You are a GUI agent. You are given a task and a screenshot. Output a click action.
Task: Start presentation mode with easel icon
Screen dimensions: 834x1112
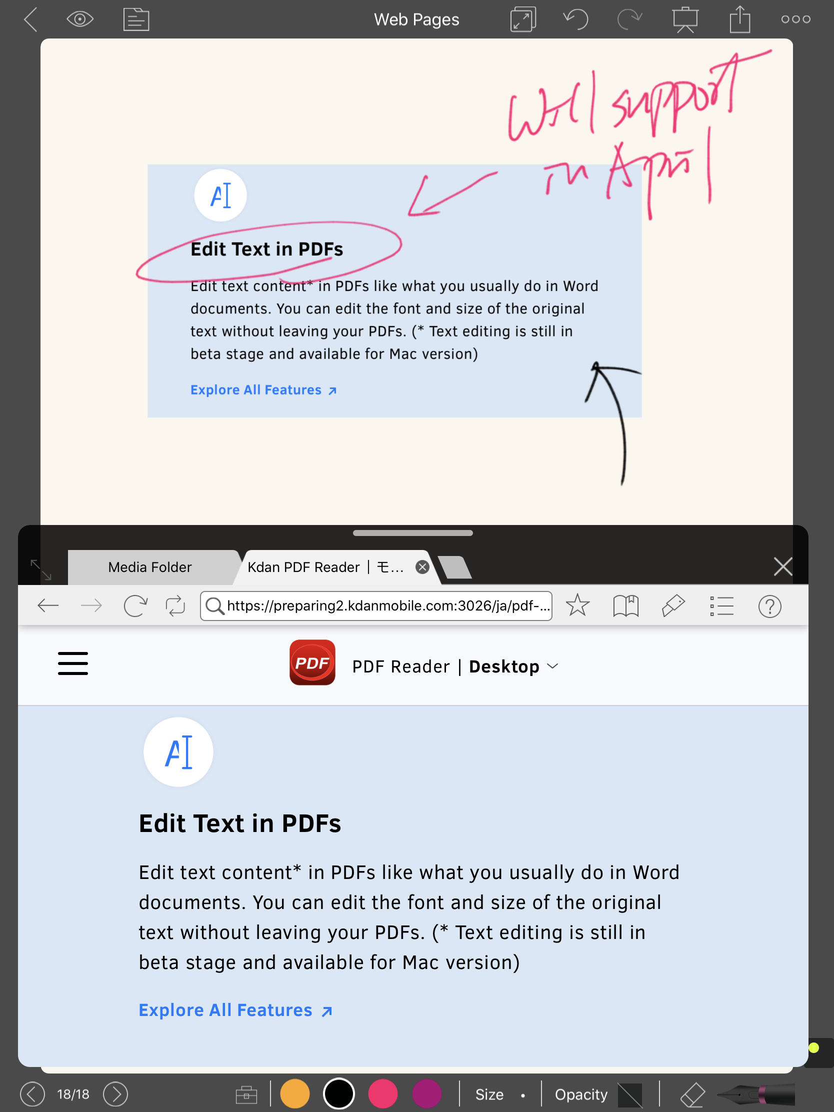(685, 19)
